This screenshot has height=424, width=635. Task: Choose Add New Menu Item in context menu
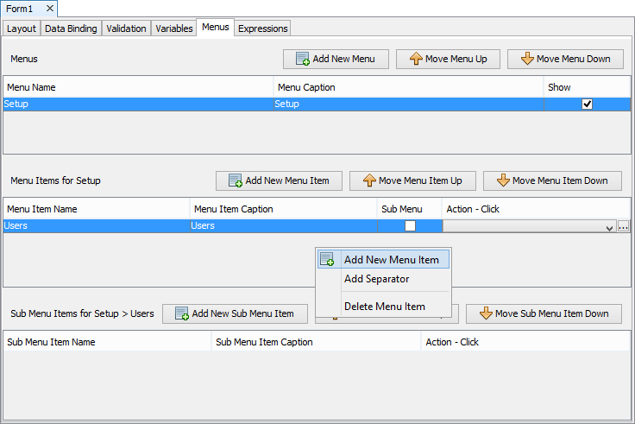[391, 259]
